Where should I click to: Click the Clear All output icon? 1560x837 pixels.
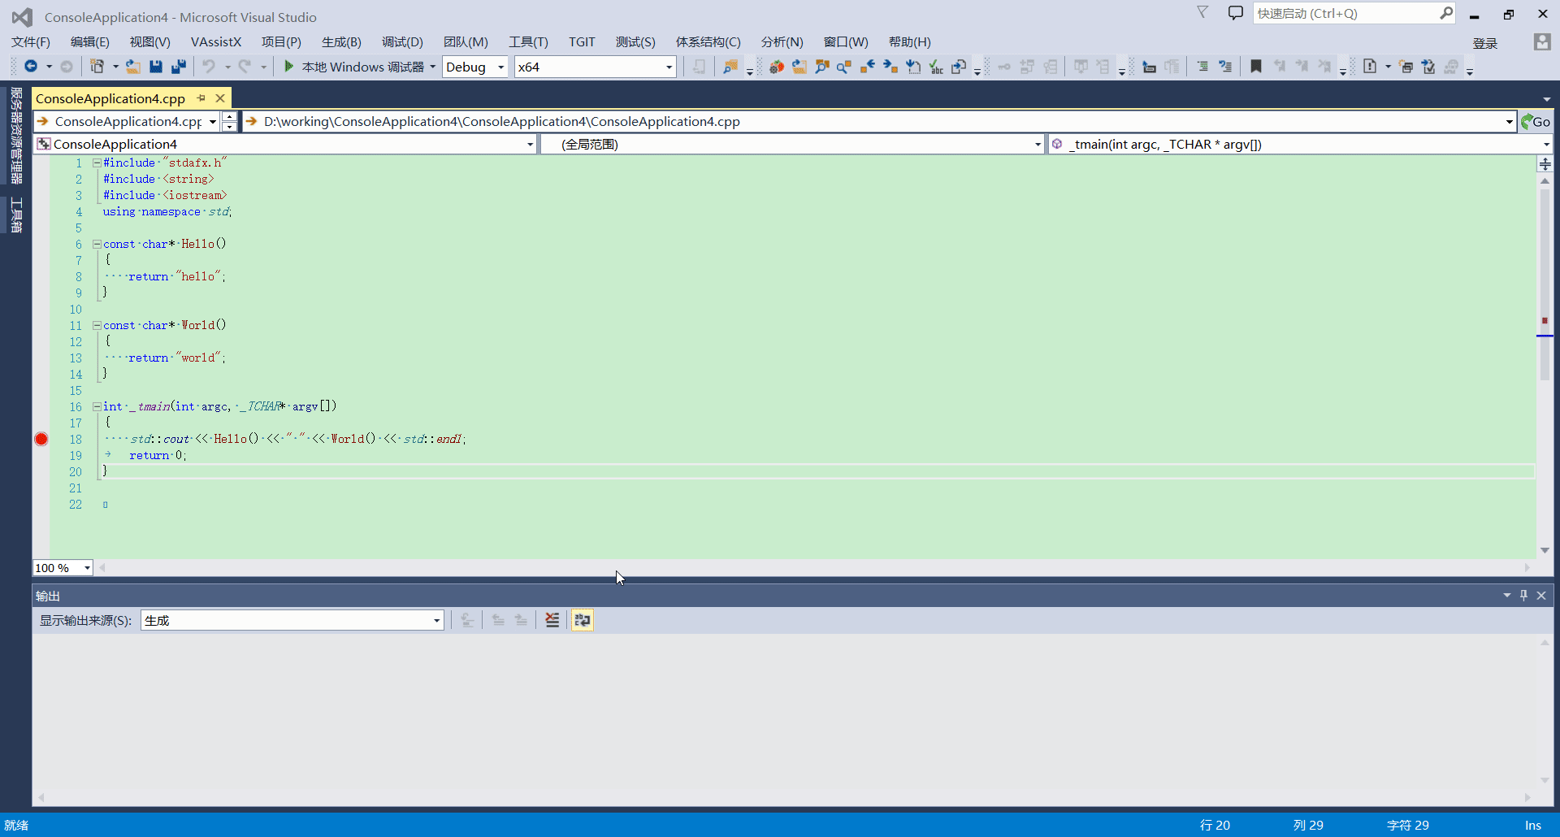[552, 621]
